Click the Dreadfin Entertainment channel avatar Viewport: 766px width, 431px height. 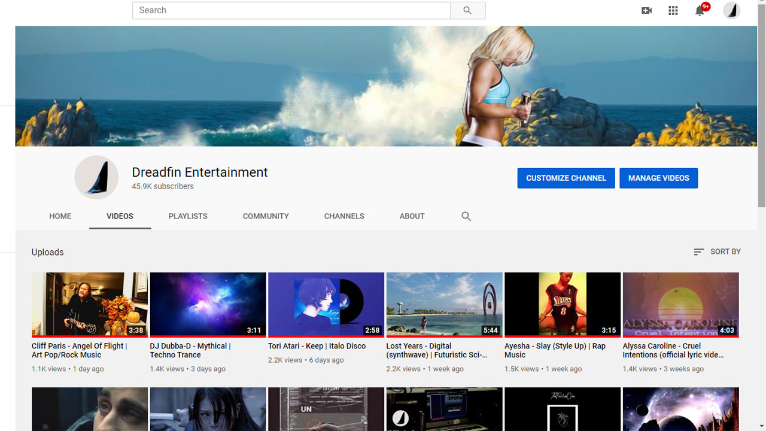pos(96,177)
